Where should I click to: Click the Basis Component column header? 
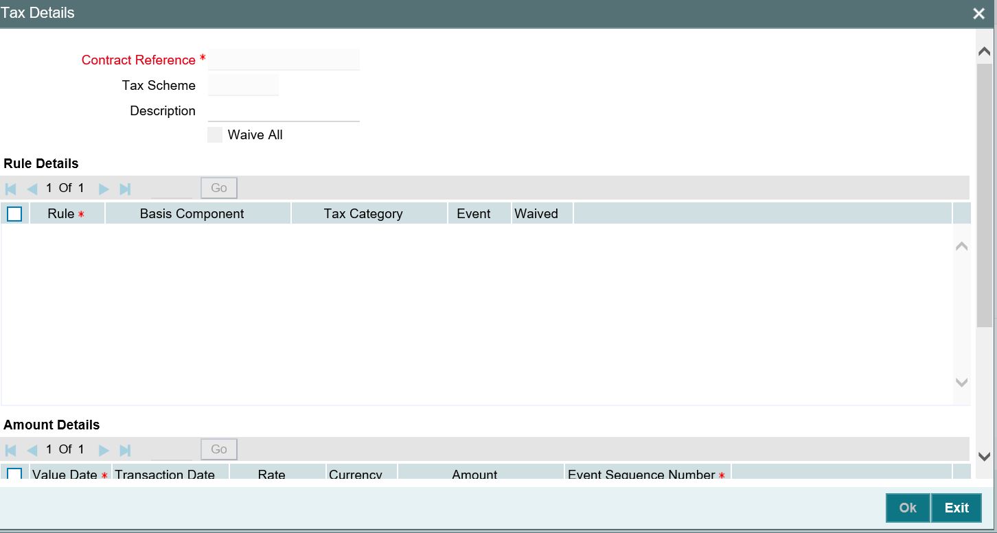tap(198, 213)
